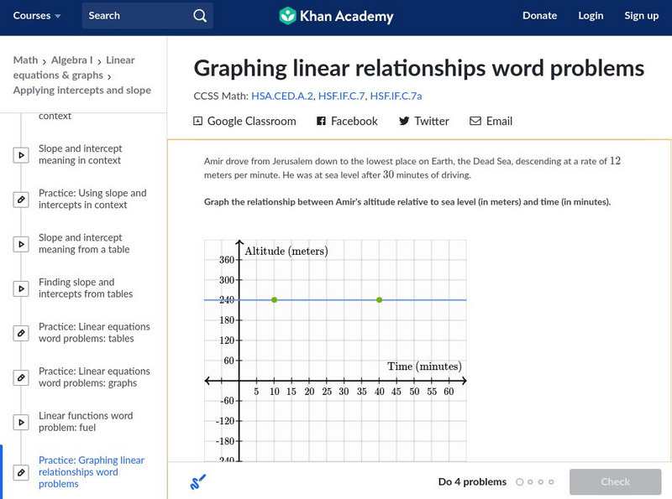Click the Google Classroom share icon
Screen dimensions: 672x499
click(198, 121)
